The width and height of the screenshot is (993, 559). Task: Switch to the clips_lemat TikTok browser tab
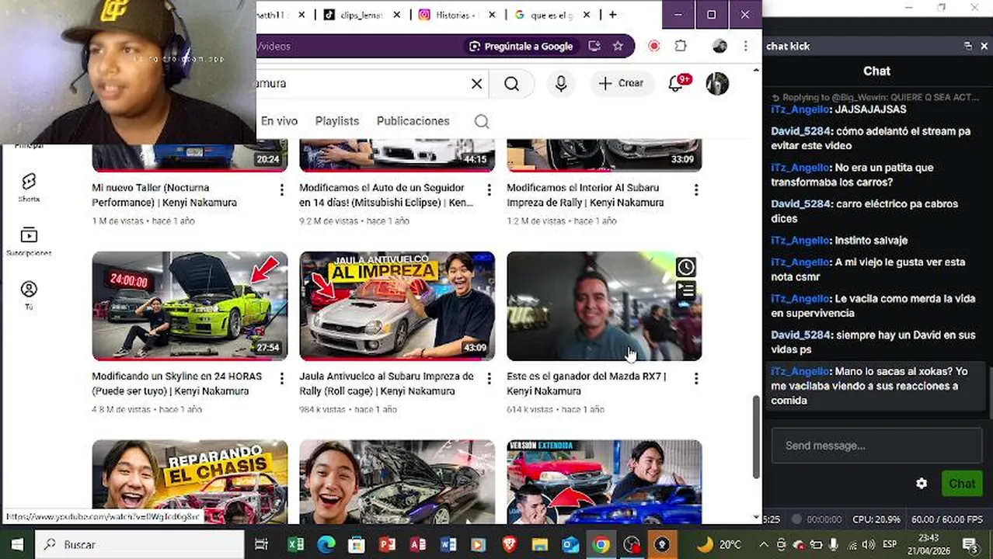click(363, 15)
